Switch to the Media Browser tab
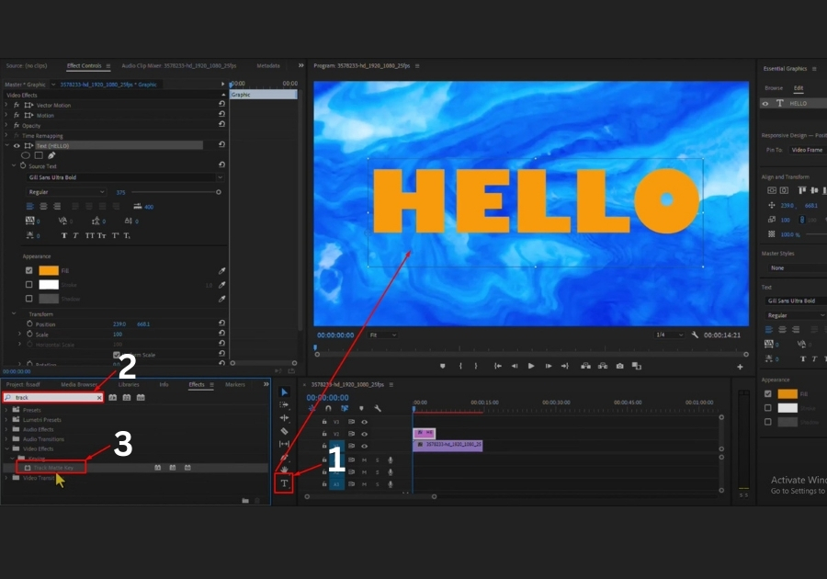The height and width of the screenshot is (579, 827). point(79,384)
